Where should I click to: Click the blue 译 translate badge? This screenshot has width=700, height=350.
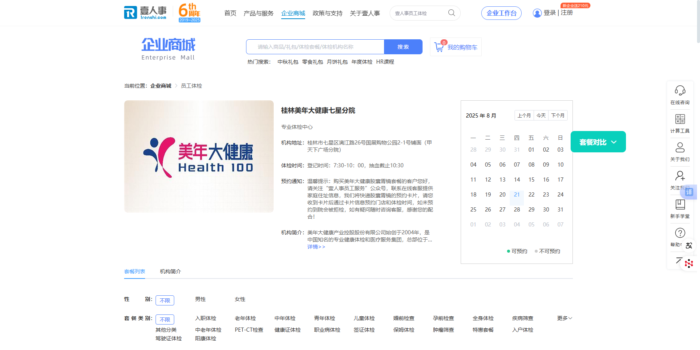point(689,192)
